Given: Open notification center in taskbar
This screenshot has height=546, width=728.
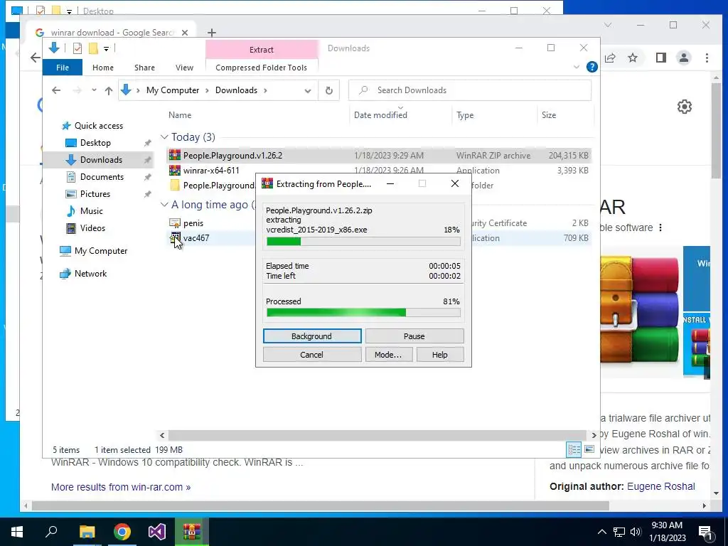Looking at the screenshot, I should point(705,532).
